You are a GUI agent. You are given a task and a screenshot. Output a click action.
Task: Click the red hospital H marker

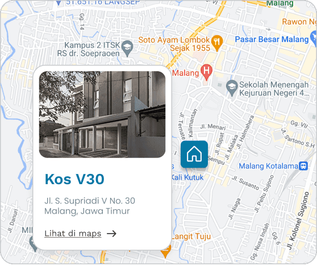point(206,72)
